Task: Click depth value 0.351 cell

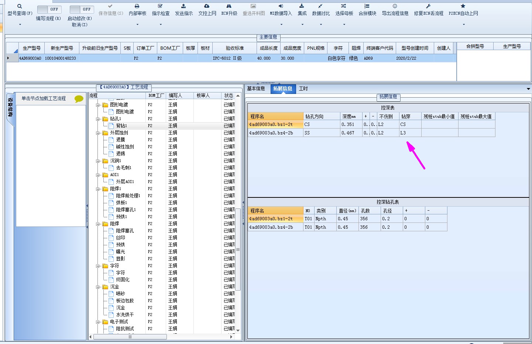Action: 351,124
